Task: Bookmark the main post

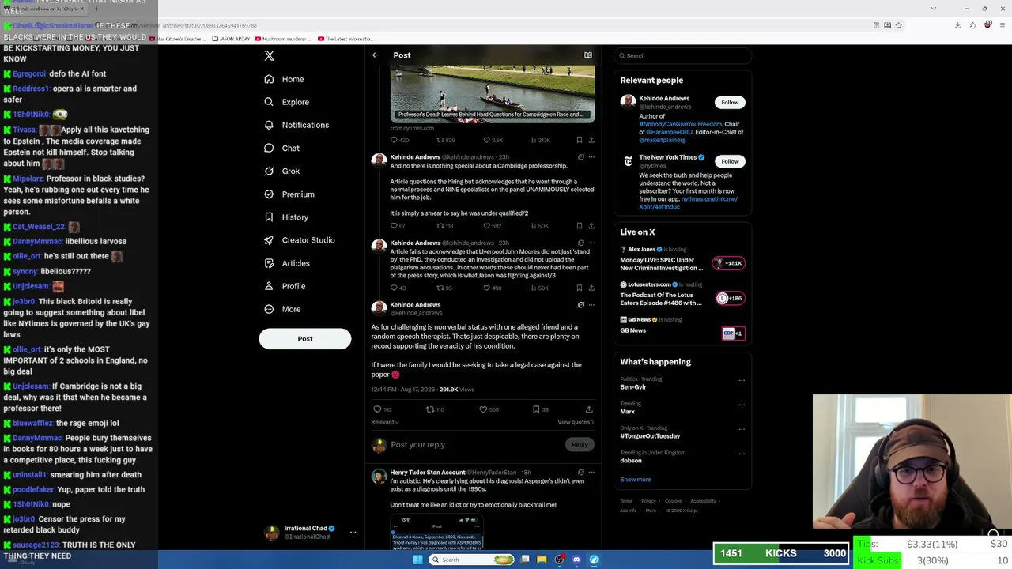Action: pyautogui.click(x=536, y=409)
